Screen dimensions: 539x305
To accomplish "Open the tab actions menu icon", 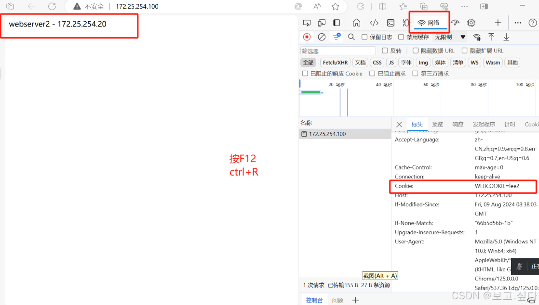I will 10,6.
